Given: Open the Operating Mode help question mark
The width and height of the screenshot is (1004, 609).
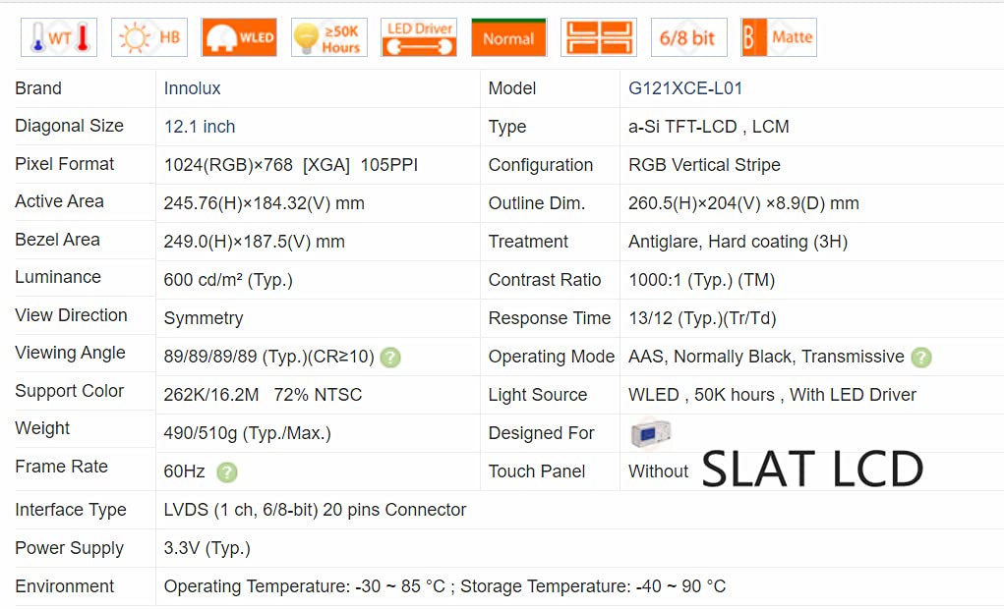Looking at the screenshot, I should click(x=921, y=357).
